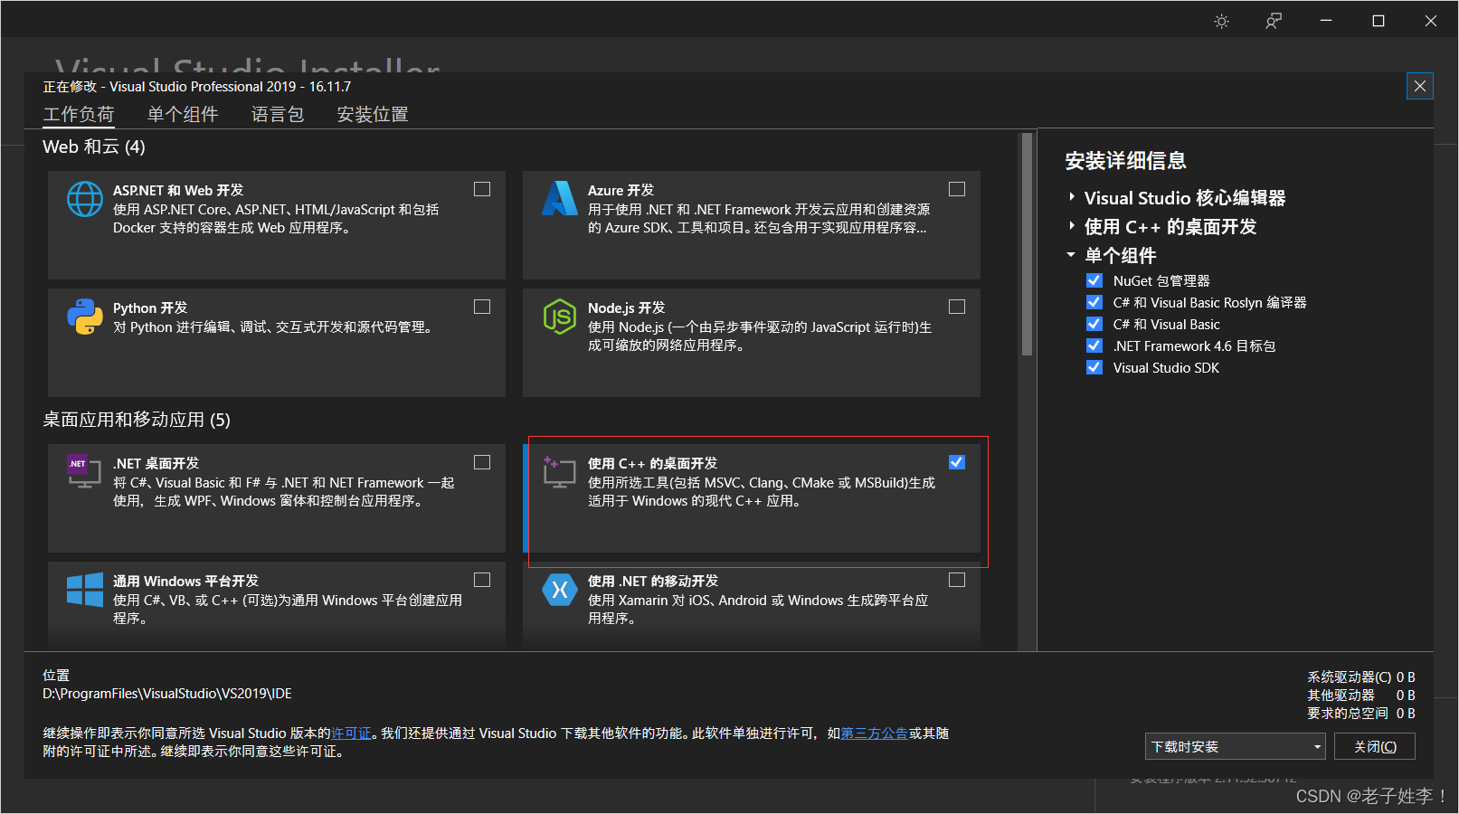Open the install-while-downloading dropdown
The image size is (1459, 814).
coord(1236,746)
